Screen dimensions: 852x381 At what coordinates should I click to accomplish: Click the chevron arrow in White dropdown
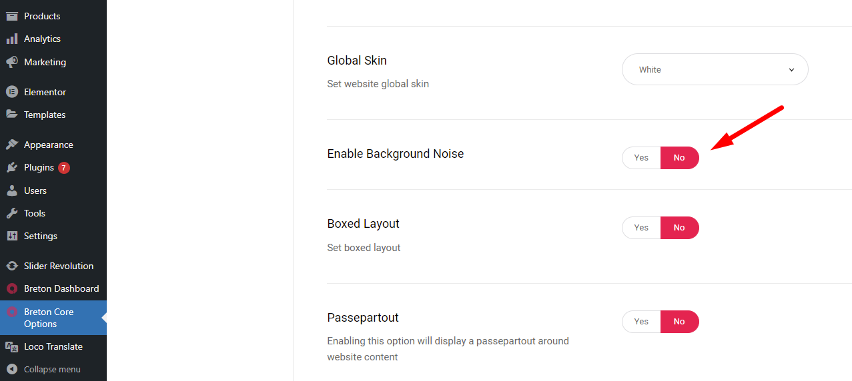click(x=791, y=70)
